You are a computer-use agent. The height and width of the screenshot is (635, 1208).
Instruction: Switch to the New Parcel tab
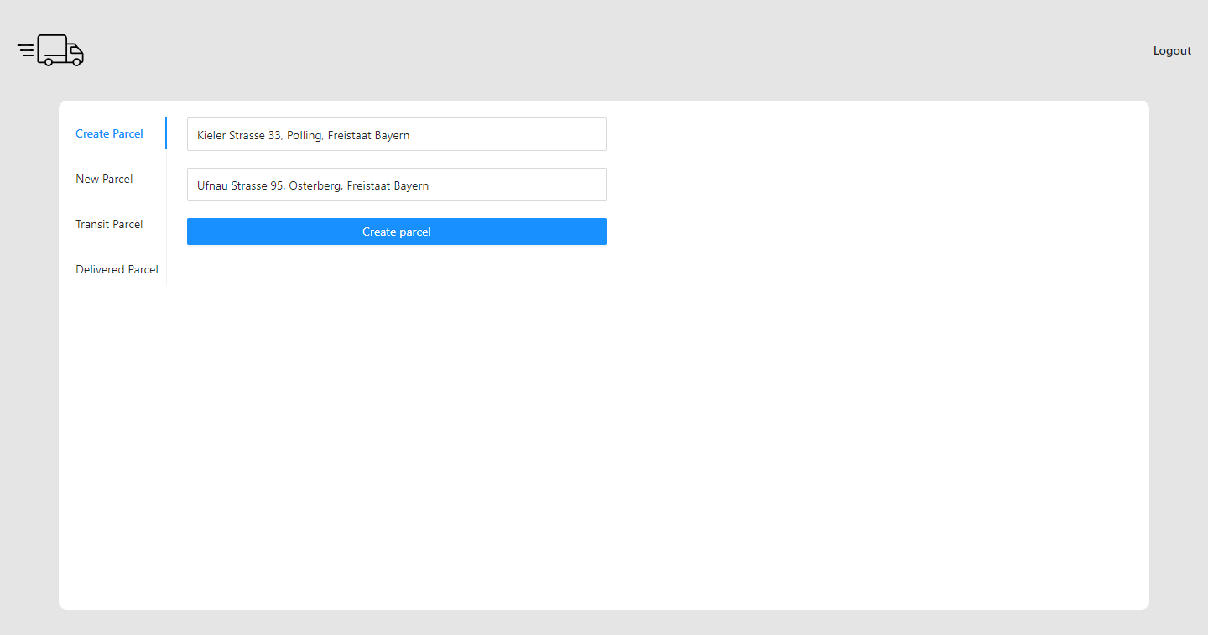pyautogui.click(x=104, y=179)
